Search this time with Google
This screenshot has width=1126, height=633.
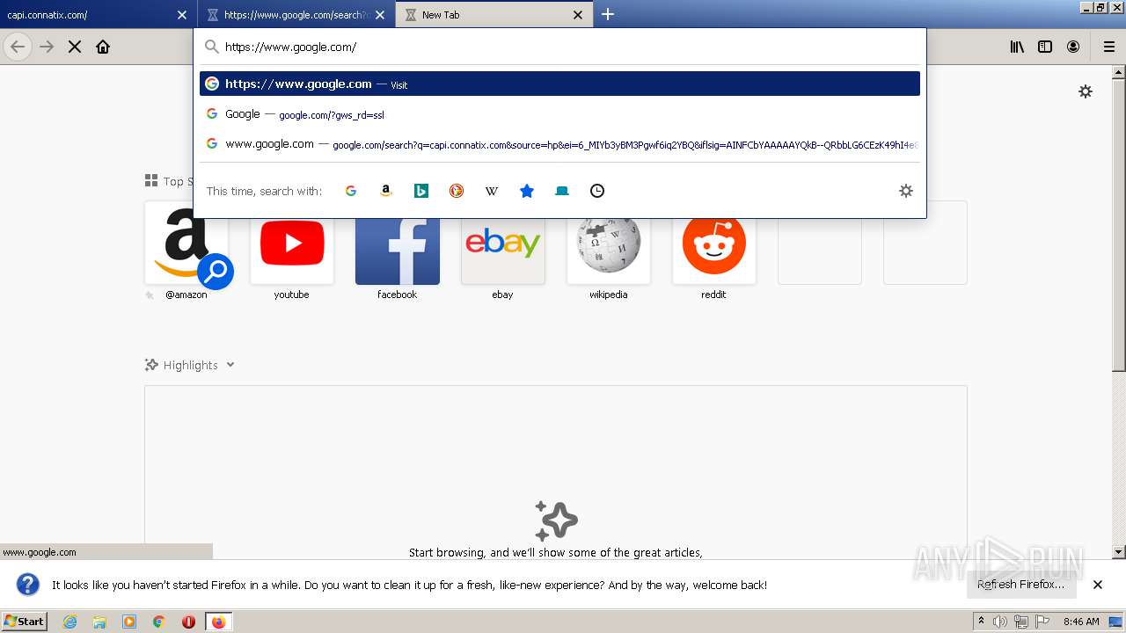[x=351, y=191]
